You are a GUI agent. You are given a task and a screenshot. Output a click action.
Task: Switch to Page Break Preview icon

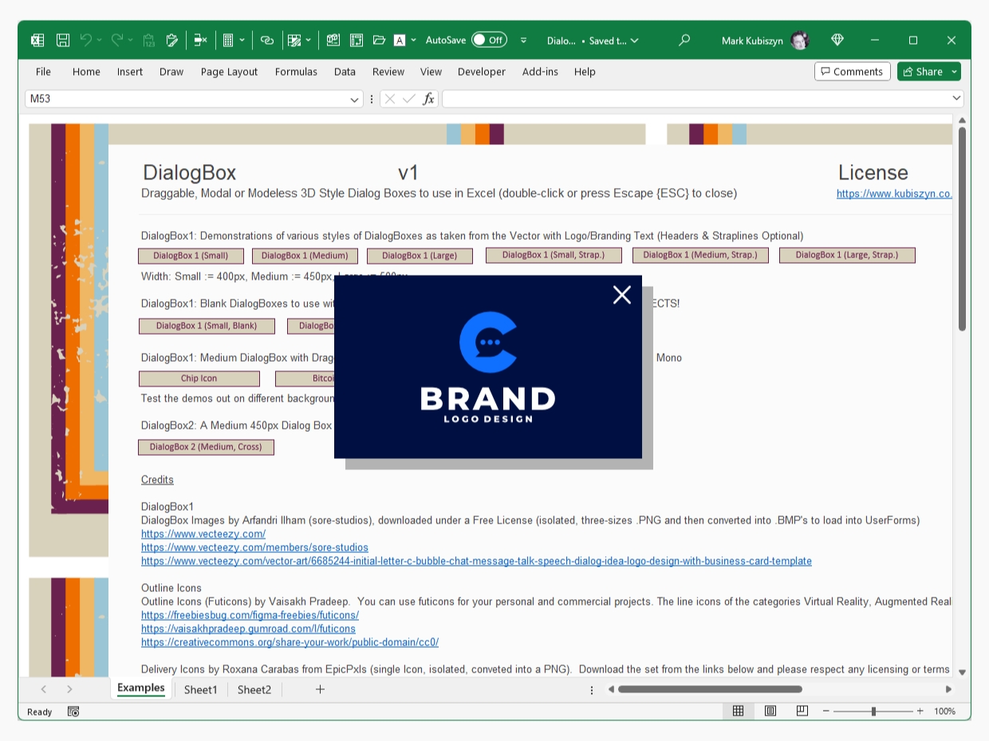[802, 711]
